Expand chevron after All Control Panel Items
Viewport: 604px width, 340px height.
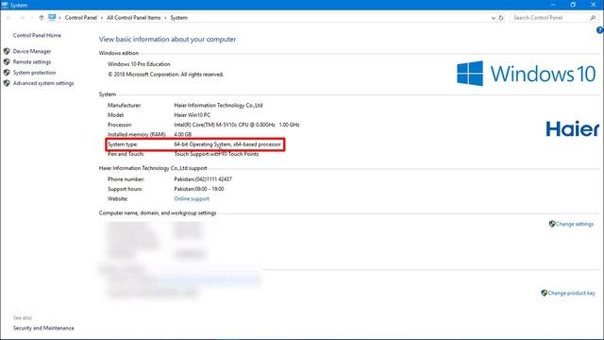point(166,18)
